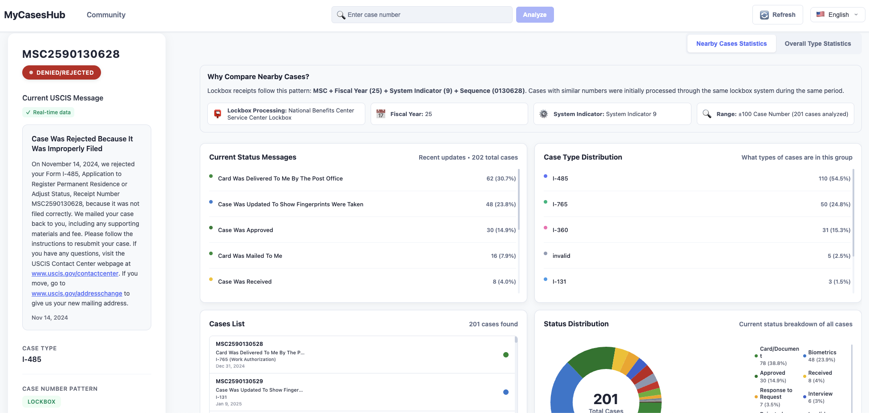Open case MSC2590130529 in Cases List
869x413 pixels.
tap(362, 392)
